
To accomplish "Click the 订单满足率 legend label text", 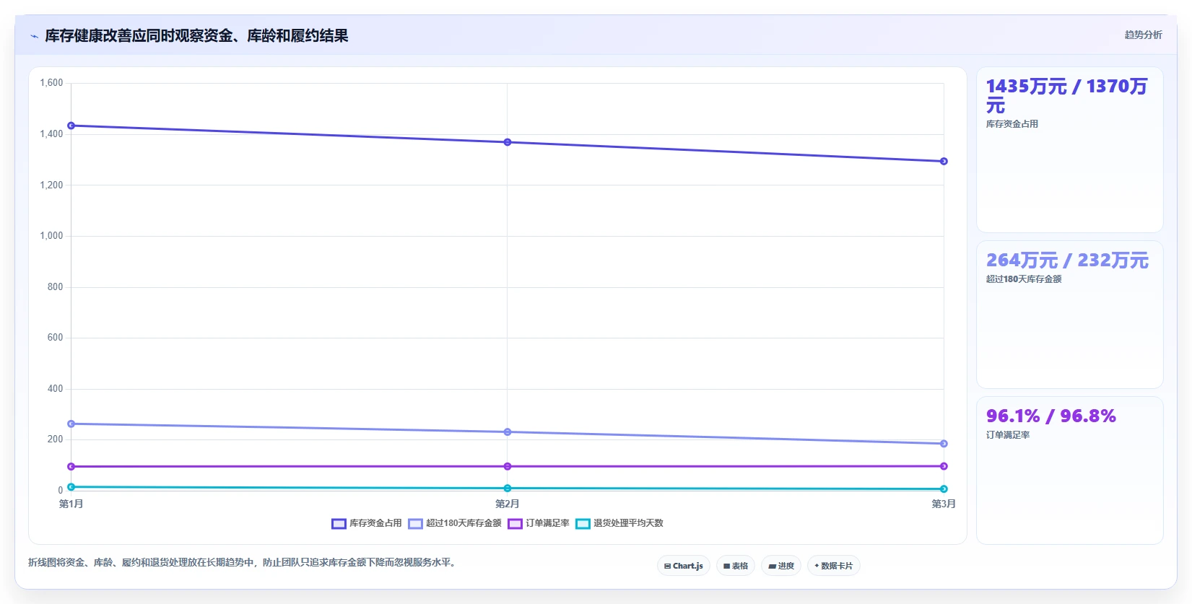I will (x=547, y=523).
